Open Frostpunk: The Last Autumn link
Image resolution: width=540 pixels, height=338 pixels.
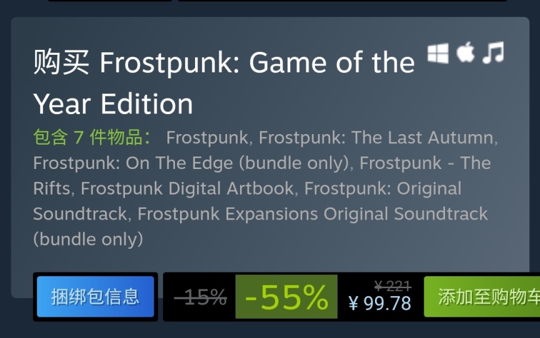[376, 137]
